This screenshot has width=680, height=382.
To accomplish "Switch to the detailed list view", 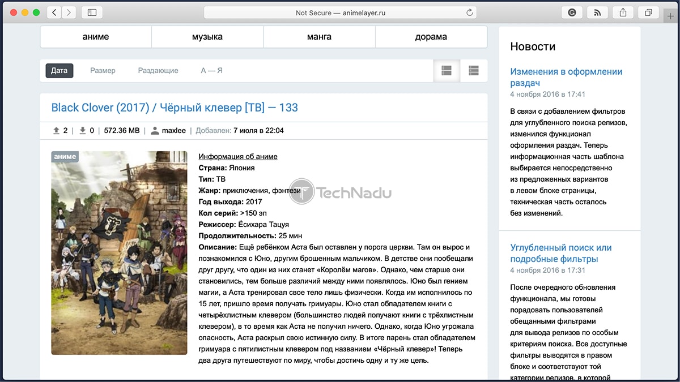I will [447, 71].
